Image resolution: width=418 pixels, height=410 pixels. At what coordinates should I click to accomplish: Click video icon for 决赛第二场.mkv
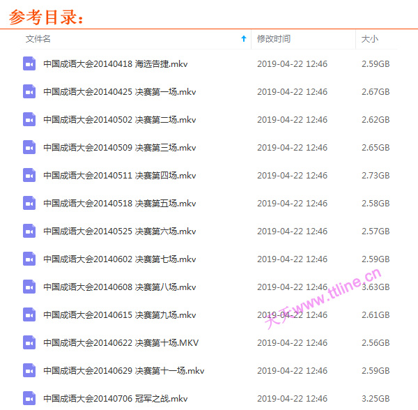[x=29, y=120]
